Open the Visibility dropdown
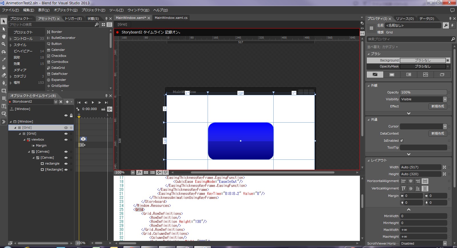Image resolution: width=457 pixels, height=248 pixels. tap(445, 99)
